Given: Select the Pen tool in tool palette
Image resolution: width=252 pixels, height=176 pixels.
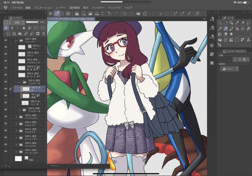Looking at the screenshot, I should (220, 29).
